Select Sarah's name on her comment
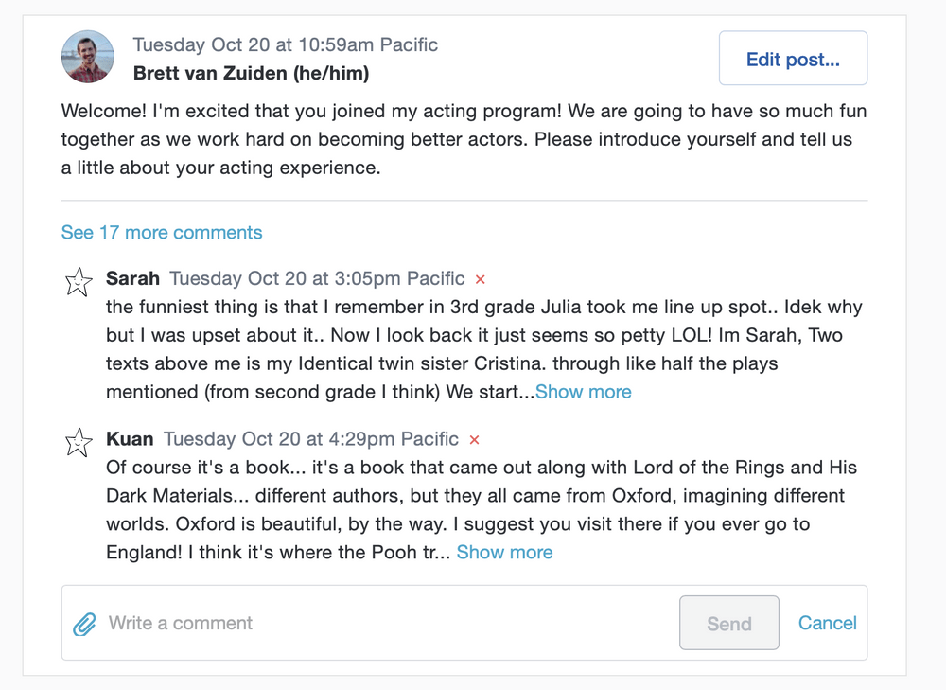 pos(133,278)
